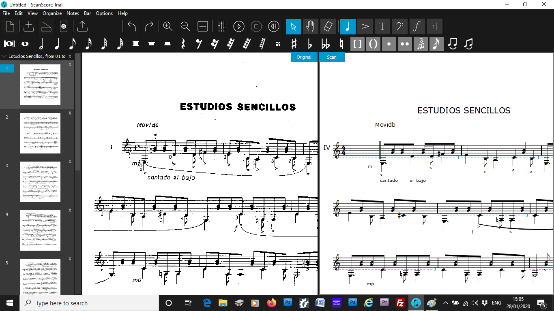
Task: Choose the eraser tool
Action: click(x=328, y=27)
